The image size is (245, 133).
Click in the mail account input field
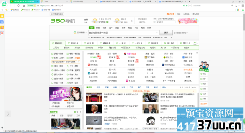click(166, 22)
